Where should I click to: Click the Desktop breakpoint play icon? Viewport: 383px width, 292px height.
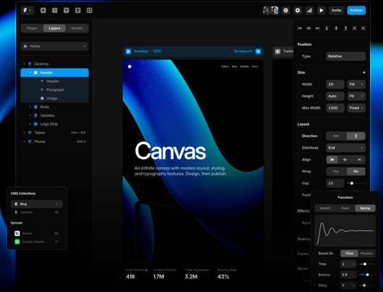(128, 51)
